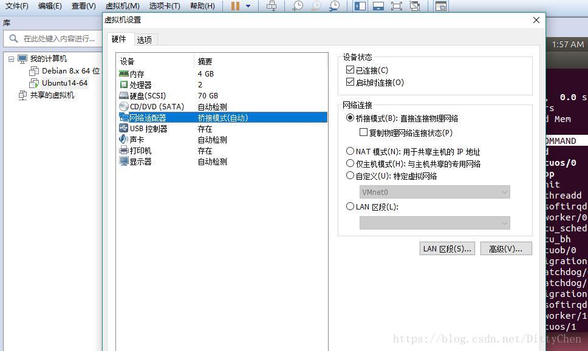The width and height of the screenshot is (588, 351).
Task: Select the 硬盘(SCSI) 70 GB row
Action: click(223, 95)
